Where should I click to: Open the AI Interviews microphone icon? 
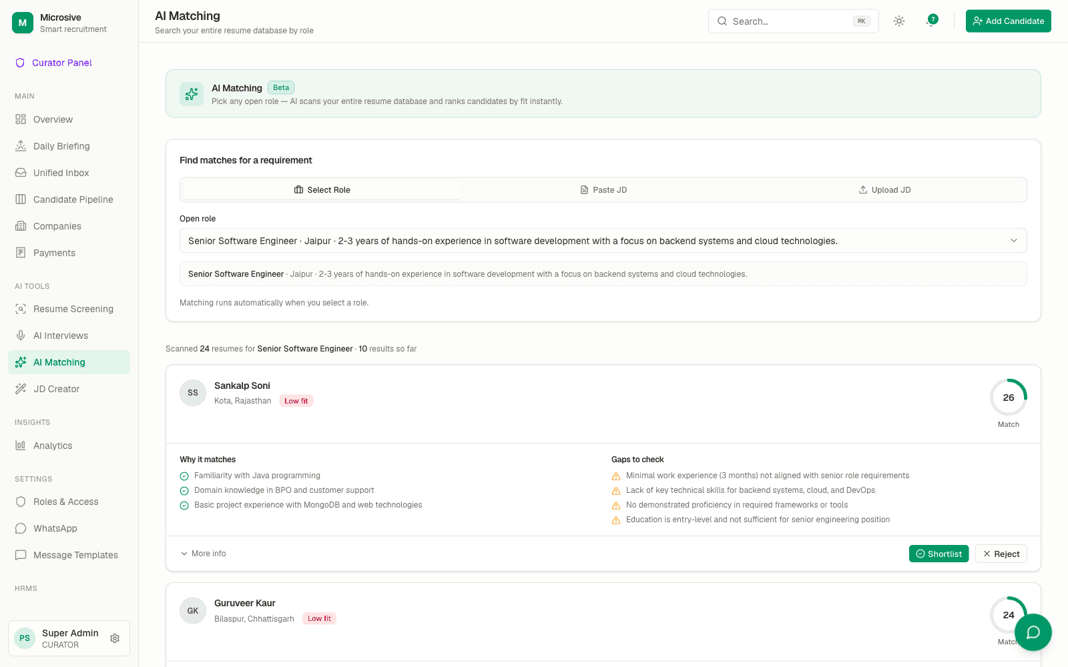pos(21,336)
